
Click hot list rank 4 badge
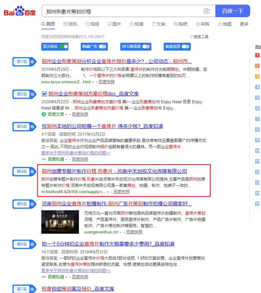click(x=257, y=87)
